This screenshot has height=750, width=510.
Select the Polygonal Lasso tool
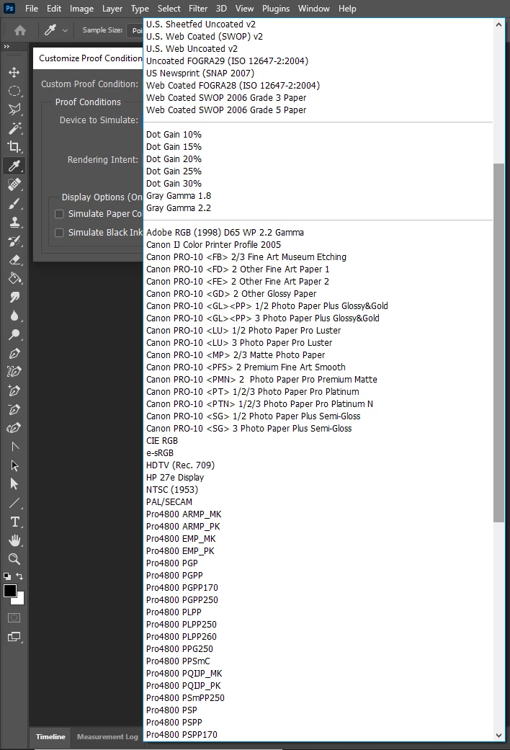[14, 110]
